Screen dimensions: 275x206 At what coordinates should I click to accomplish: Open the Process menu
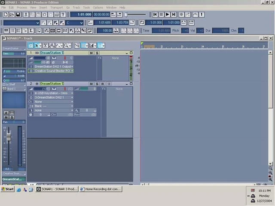pyautogui.click(x=22, y=8)
